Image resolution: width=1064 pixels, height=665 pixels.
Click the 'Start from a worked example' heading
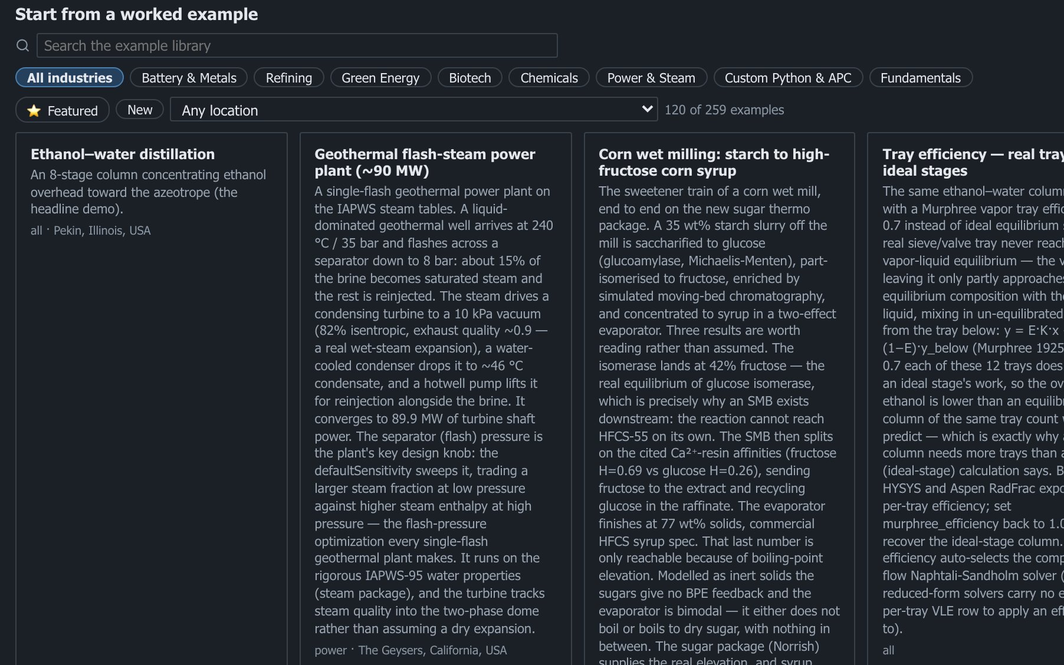137,14
